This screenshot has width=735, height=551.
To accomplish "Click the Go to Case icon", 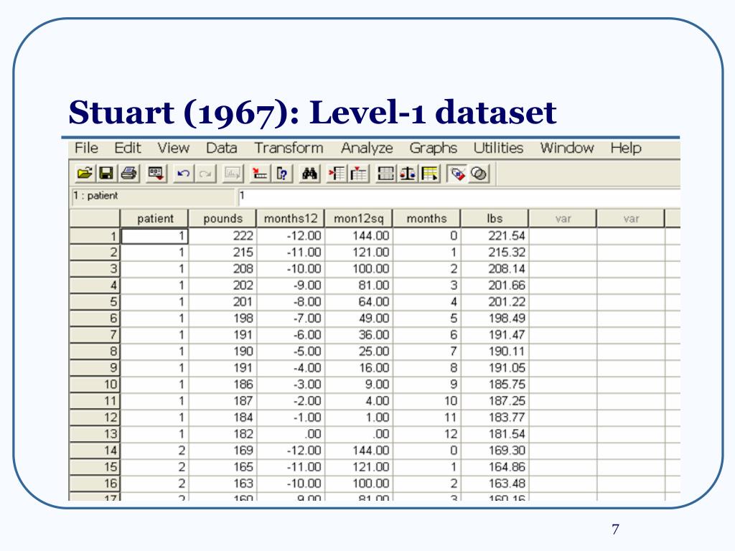I will [259, 174].
